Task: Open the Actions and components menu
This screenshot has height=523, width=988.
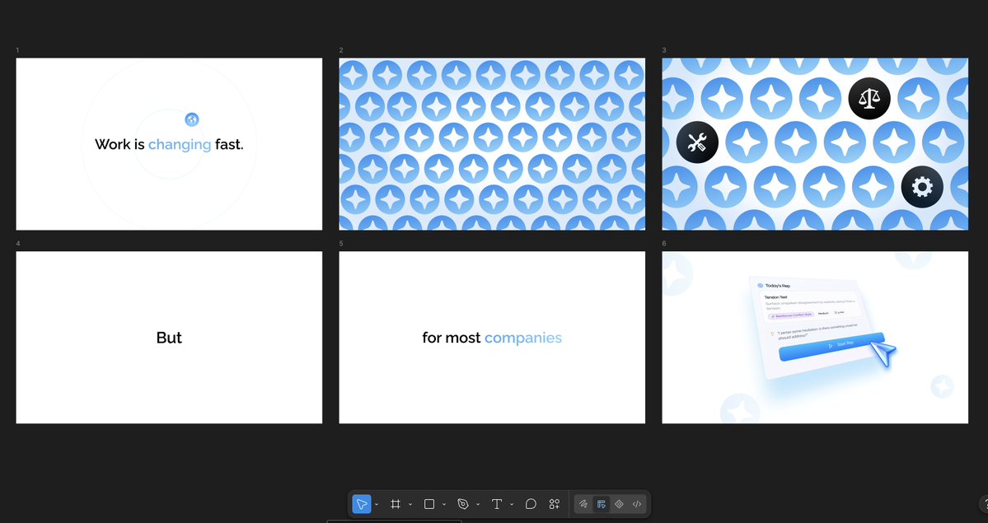Action: coord(555,504)
